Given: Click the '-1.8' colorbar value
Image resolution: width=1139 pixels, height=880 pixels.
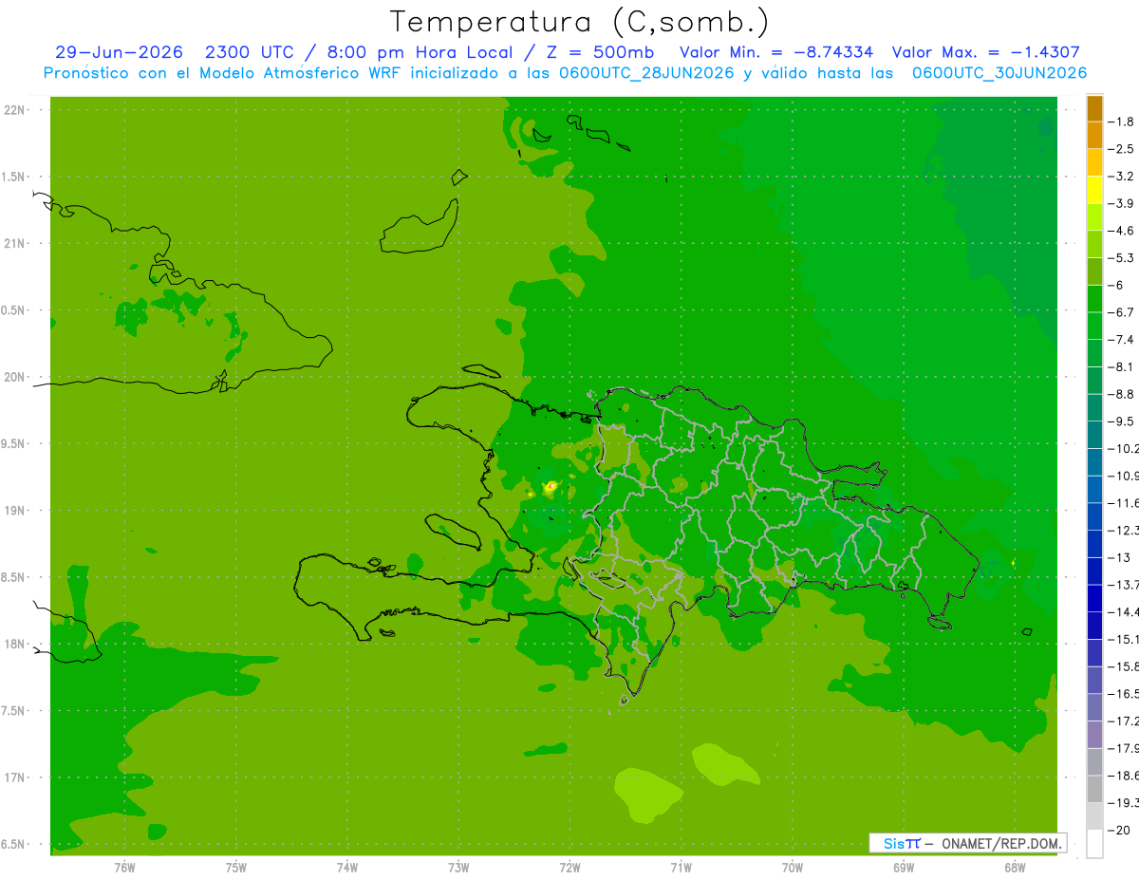Looking at the screenshot, I should (x=1122, y=122).
